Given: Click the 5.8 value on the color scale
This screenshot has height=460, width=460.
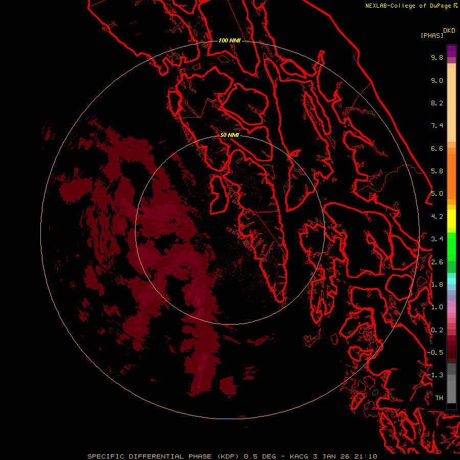Looking at the screenshot, I should [x=437, y=171].
